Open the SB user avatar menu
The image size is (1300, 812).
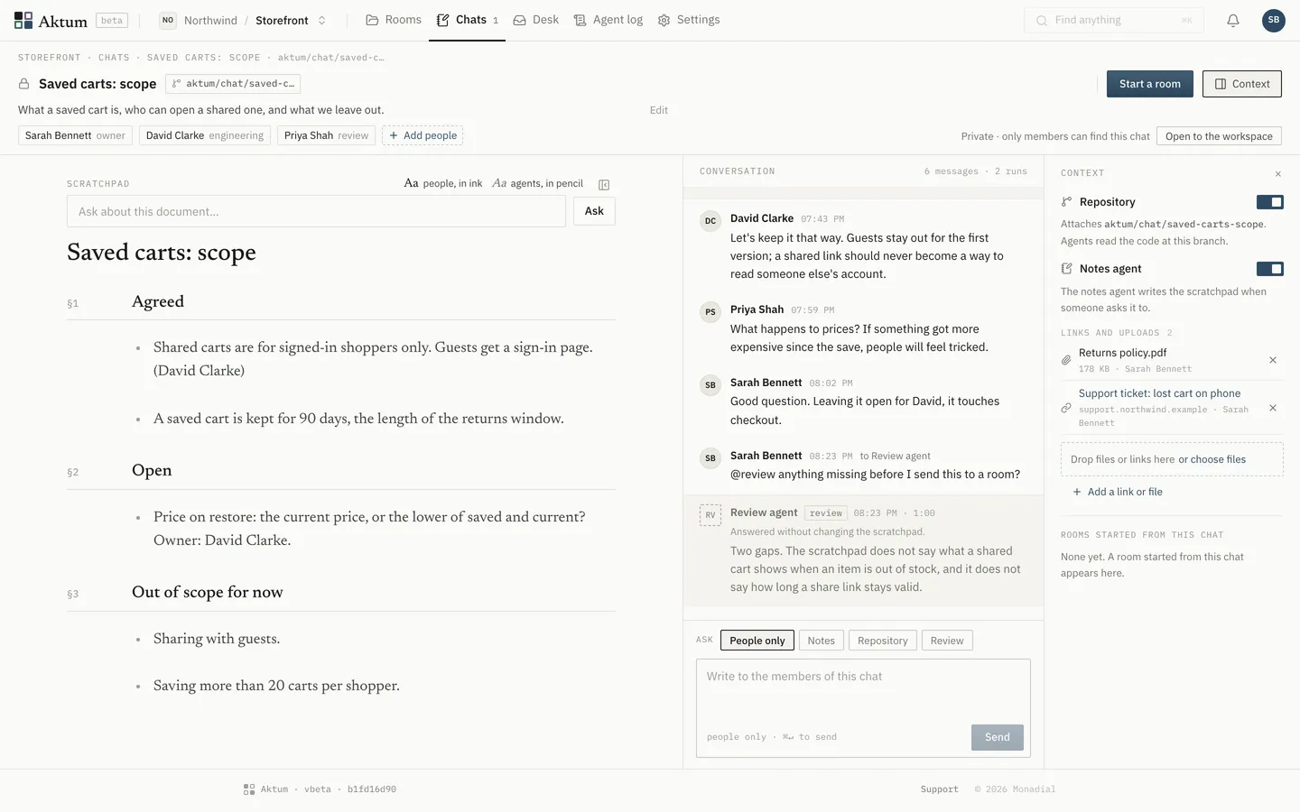(1274, 20)
